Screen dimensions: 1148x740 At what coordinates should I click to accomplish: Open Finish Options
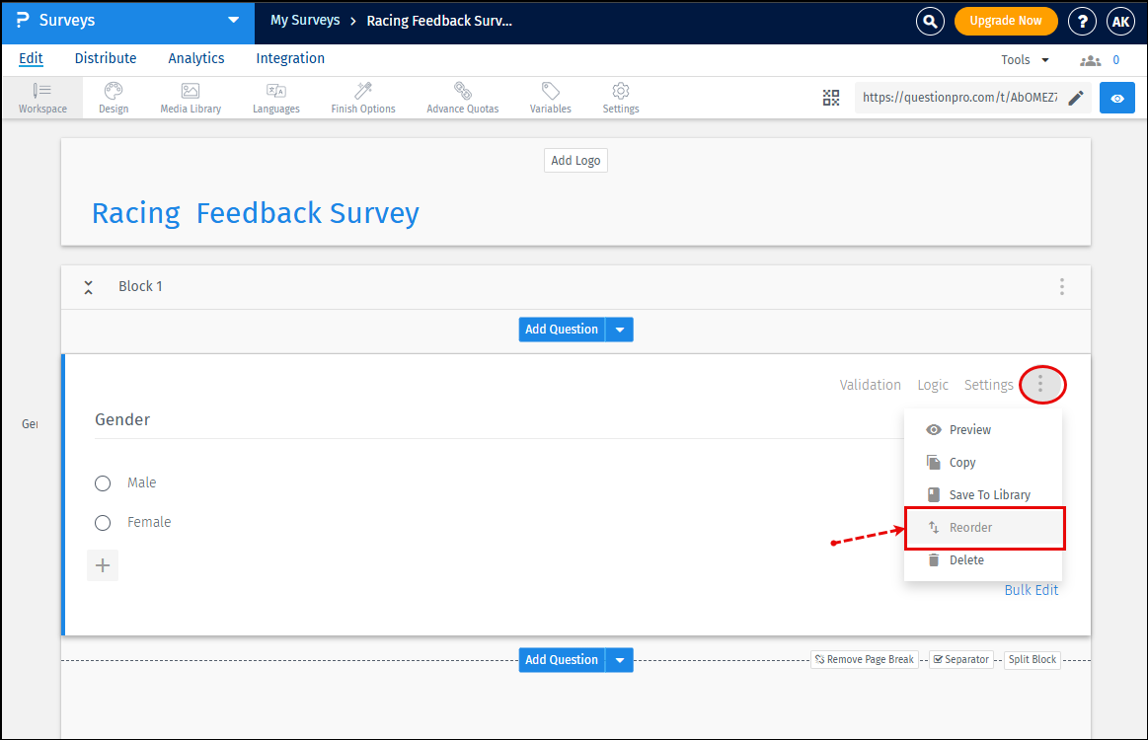tap(362, 97)
